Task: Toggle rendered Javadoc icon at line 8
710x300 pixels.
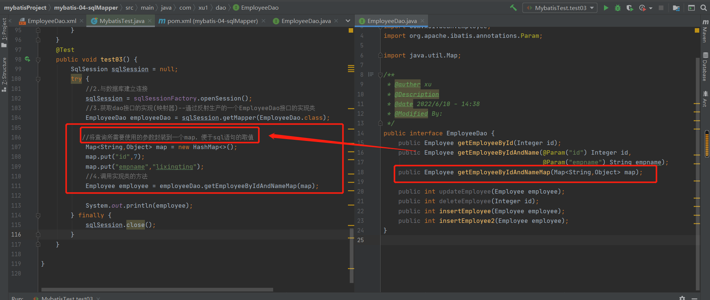Action: (x=371, y=75)
